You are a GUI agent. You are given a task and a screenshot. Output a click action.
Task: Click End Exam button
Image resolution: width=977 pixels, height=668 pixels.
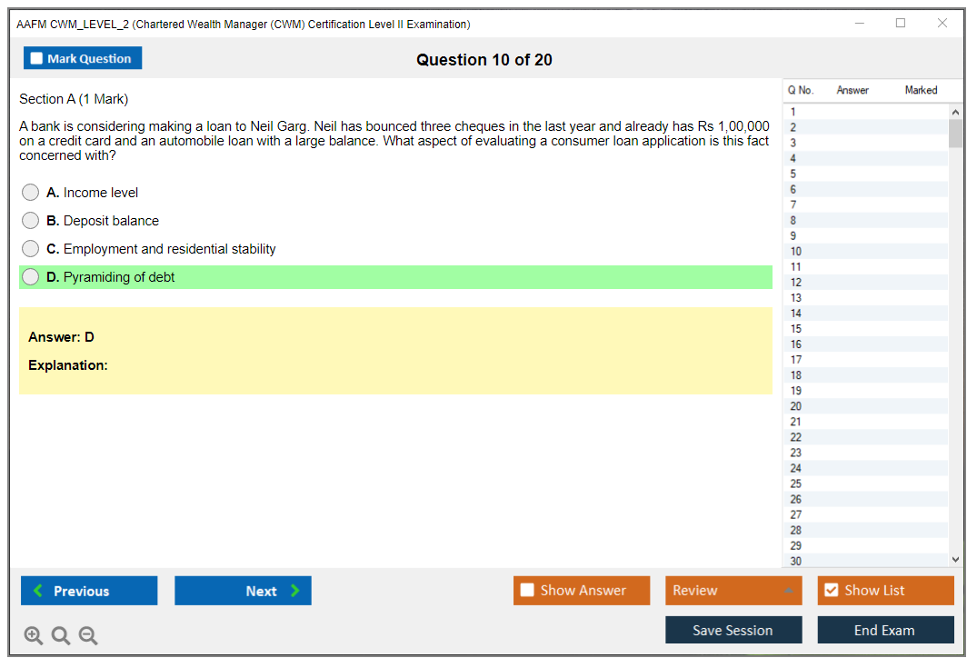885,630
